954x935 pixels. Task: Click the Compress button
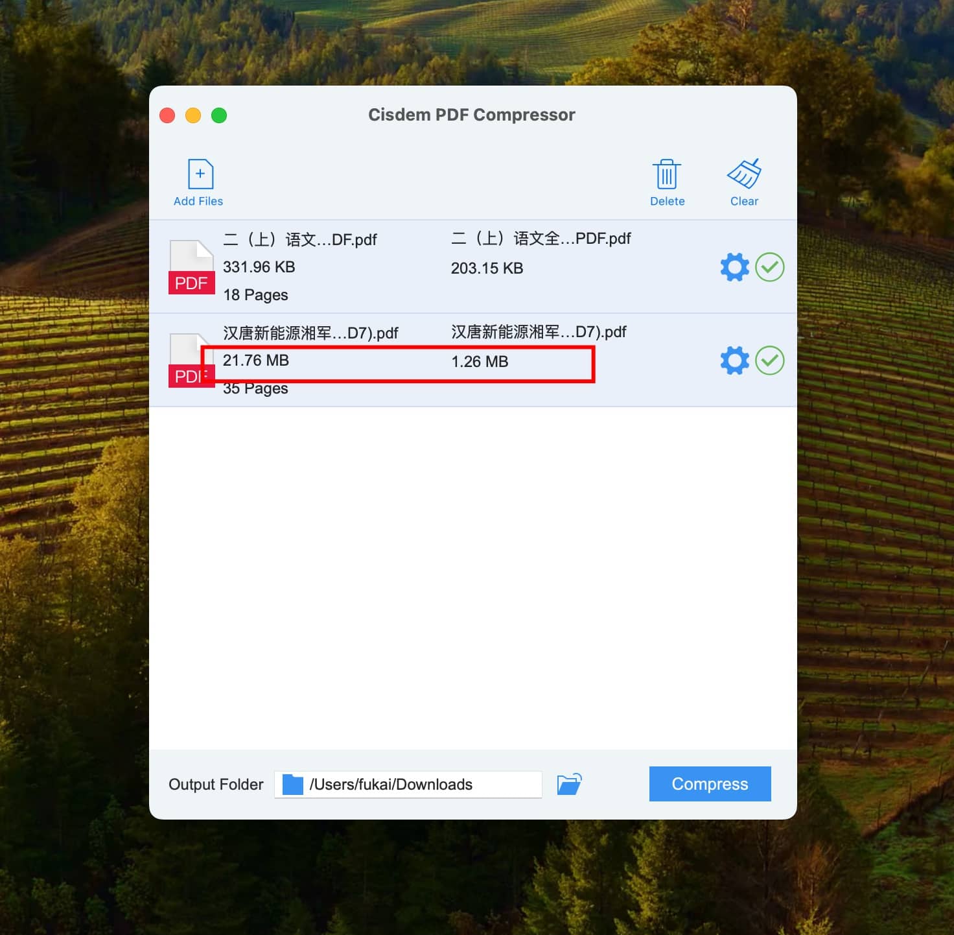click(x=710, y=784)
